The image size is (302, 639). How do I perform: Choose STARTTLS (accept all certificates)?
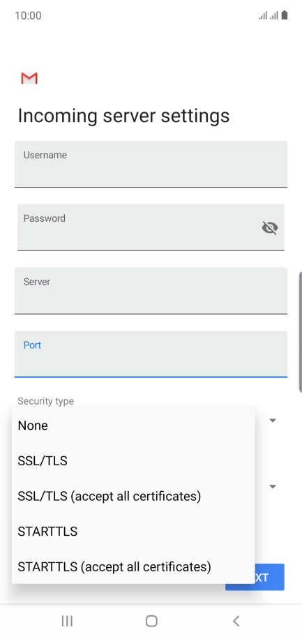134,567
